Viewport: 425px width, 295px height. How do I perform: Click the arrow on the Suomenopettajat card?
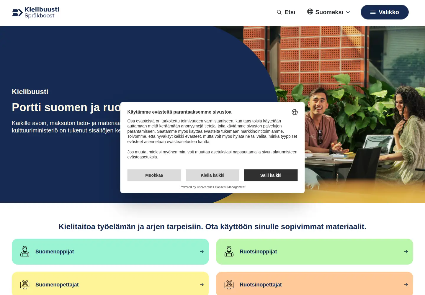202,285
